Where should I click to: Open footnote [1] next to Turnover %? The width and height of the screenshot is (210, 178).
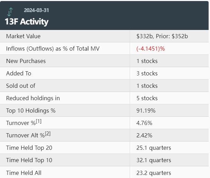pyautogui.click(x=39, y=122)
